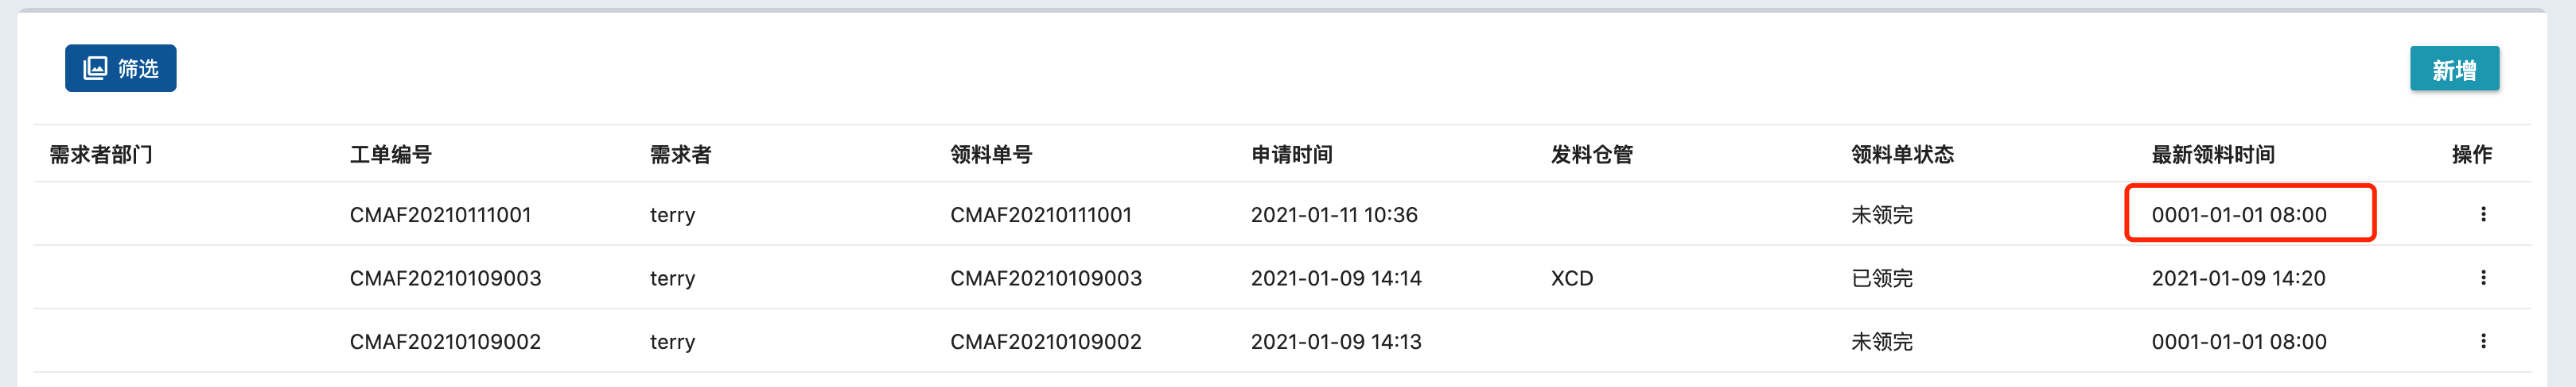
Task: Click the filter icon inside 筛选 button
Action: point(95,68)
